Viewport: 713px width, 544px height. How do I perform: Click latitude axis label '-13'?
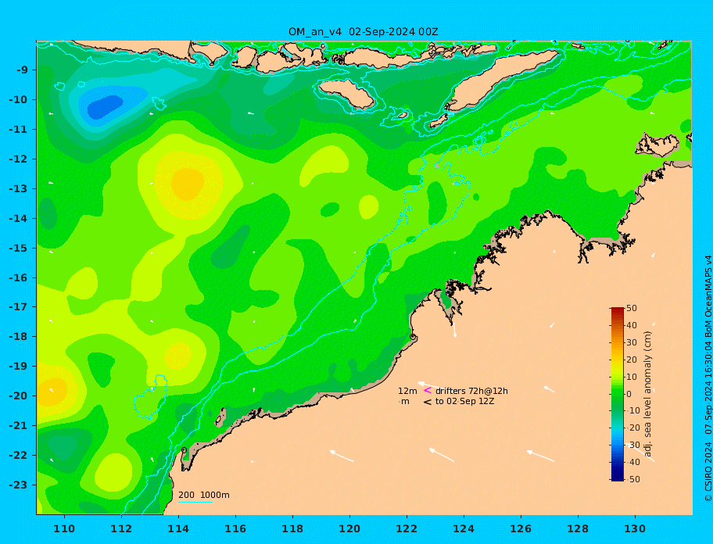[18, 188]
